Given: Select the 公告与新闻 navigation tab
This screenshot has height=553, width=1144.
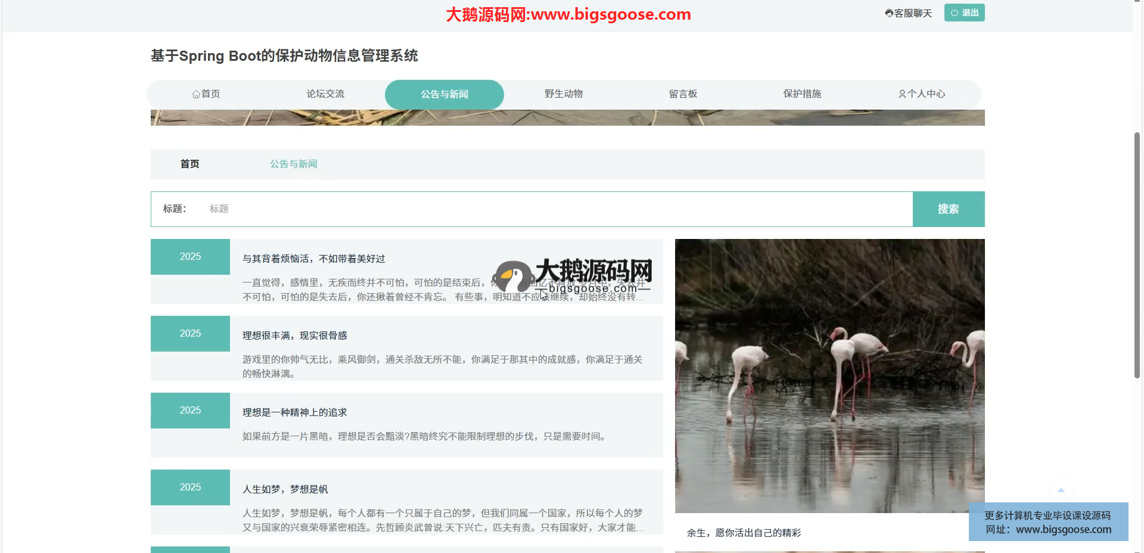Looking at the screenshot, I should click(x=444, y=94).
